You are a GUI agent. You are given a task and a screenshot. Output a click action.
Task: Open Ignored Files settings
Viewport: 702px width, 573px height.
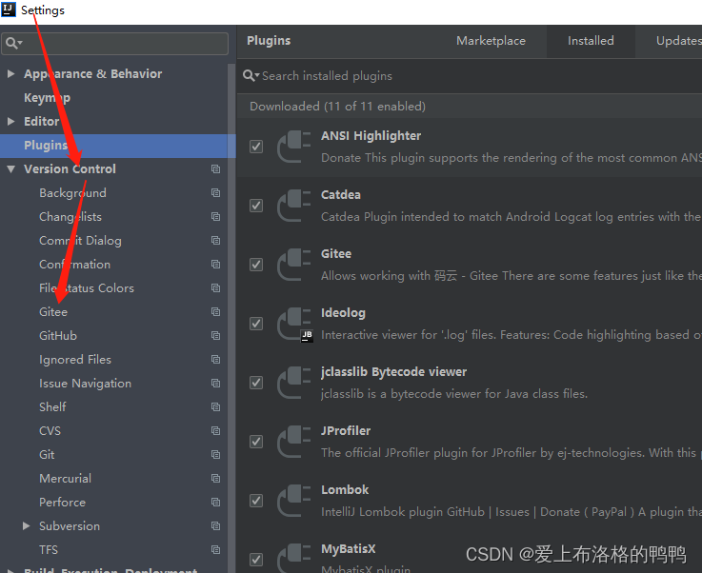point(74,360)
